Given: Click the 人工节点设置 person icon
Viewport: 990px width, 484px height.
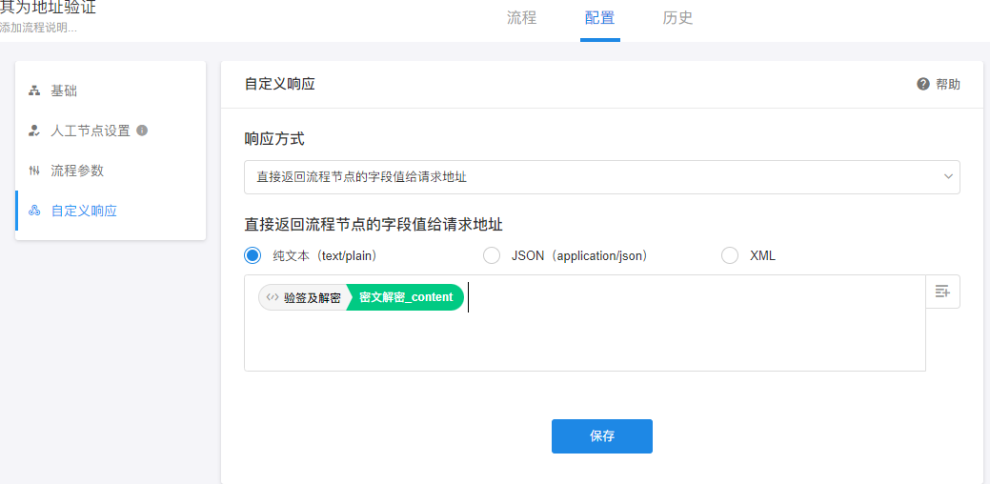Looking at the screenshot, I should (x=34, y=131).
